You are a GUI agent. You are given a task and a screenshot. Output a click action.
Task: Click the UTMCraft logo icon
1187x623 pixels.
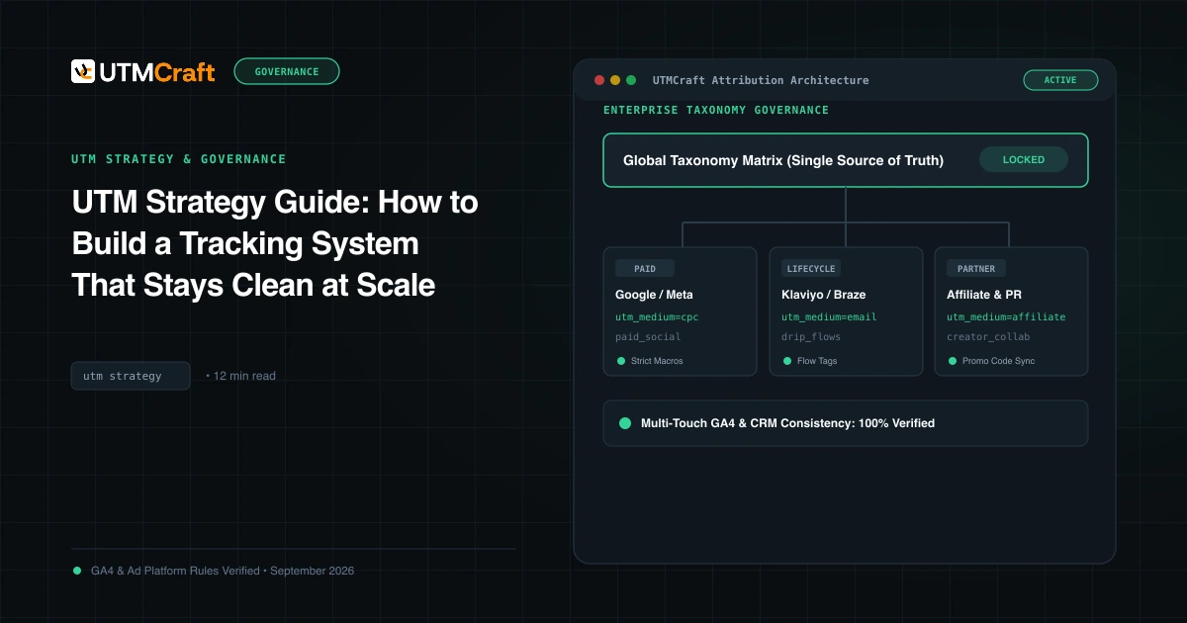[83, 70]
